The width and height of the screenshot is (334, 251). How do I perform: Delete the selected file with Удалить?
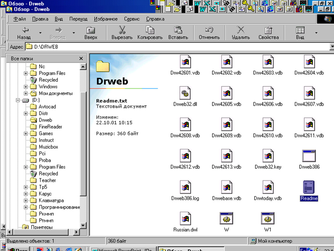coord(241,33)
